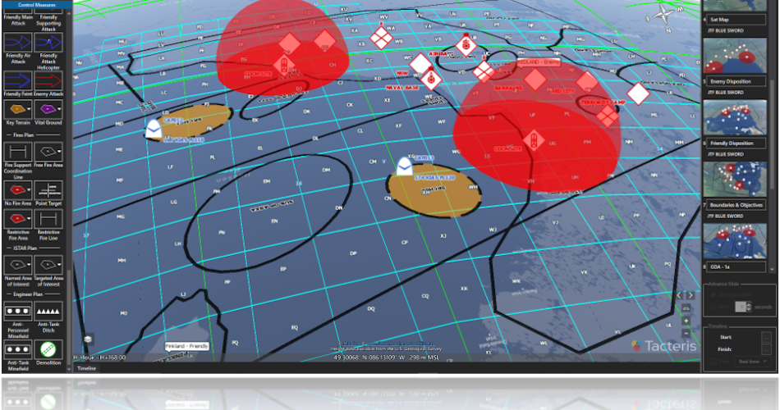The height and width of the screenshot is (410, 780).
Task: Click the slide list scrollbar down arrow
Action: click(772, 269)
